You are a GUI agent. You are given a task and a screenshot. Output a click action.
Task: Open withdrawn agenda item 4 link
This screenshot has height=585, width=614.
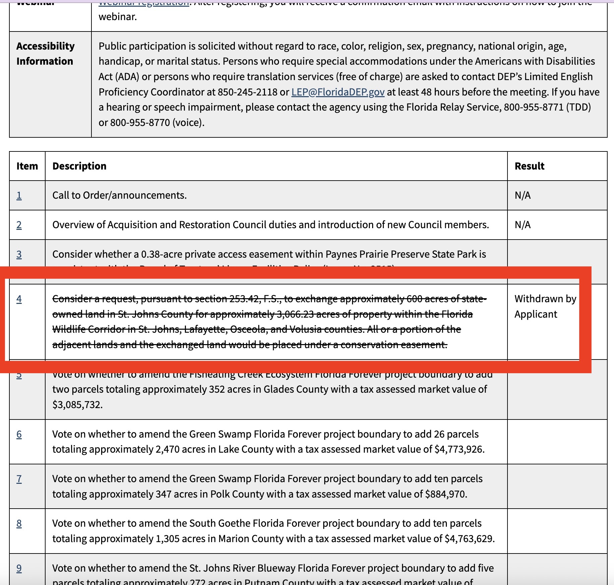19,299
